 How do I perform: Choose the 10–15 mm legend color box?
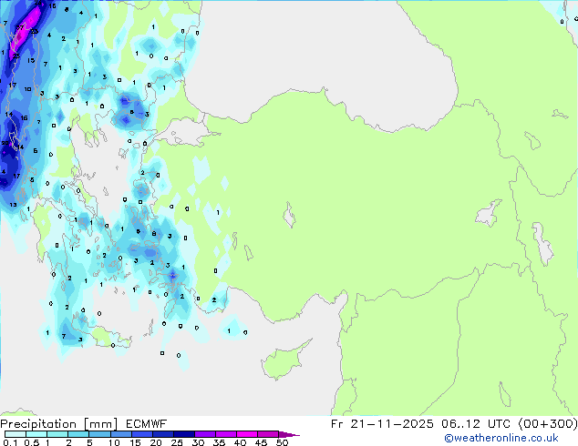tap(121, 434)
